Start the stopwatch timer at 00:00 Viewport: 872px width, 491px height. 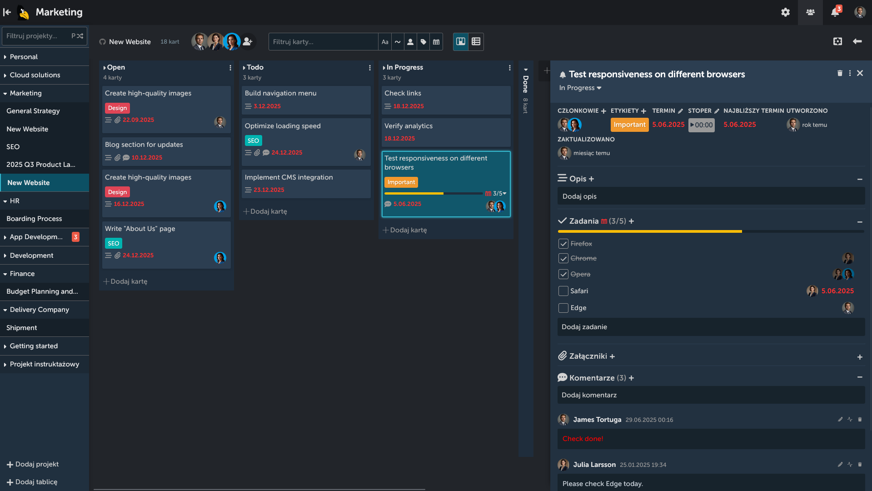[701, 125]
